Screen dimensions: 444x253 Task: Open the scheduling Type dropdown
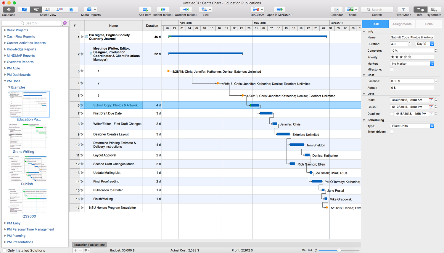[412, 126]
